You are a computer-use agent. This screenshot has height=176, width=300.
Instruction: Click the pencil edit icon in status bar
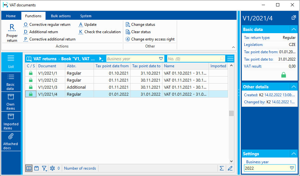(230, 168)
